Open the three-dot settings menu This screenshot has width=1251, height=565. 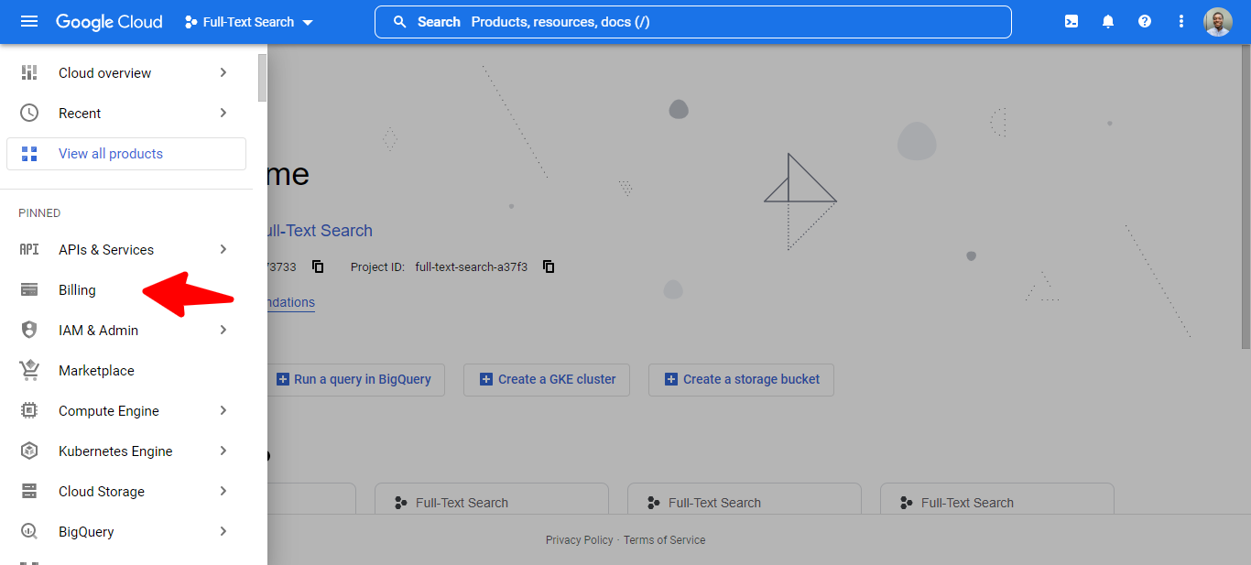[1181, 22]
